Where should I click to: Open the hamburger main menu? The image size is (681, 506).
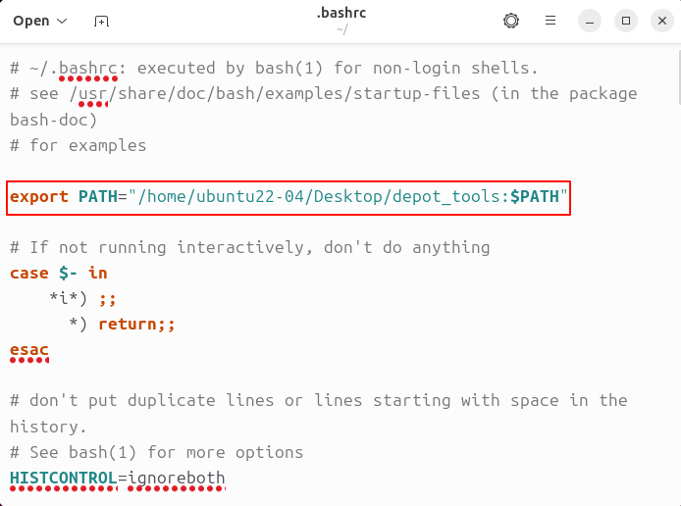(550, 21)
